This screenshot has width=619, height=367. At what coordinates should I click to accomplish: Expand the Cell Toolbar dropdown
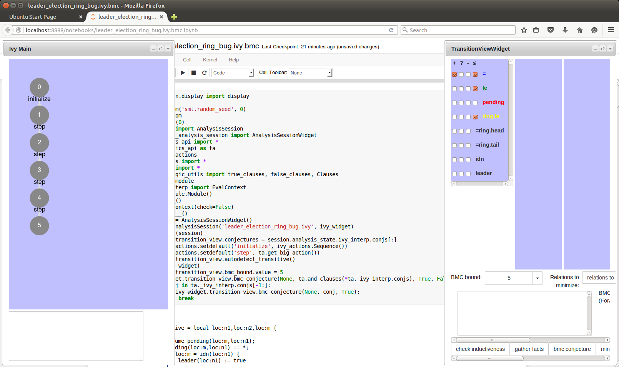coord(310,73)
